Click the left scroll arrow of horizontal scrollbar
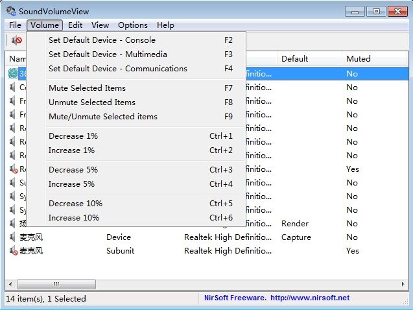This screenshot has width=413, height=310. (10, 284)
